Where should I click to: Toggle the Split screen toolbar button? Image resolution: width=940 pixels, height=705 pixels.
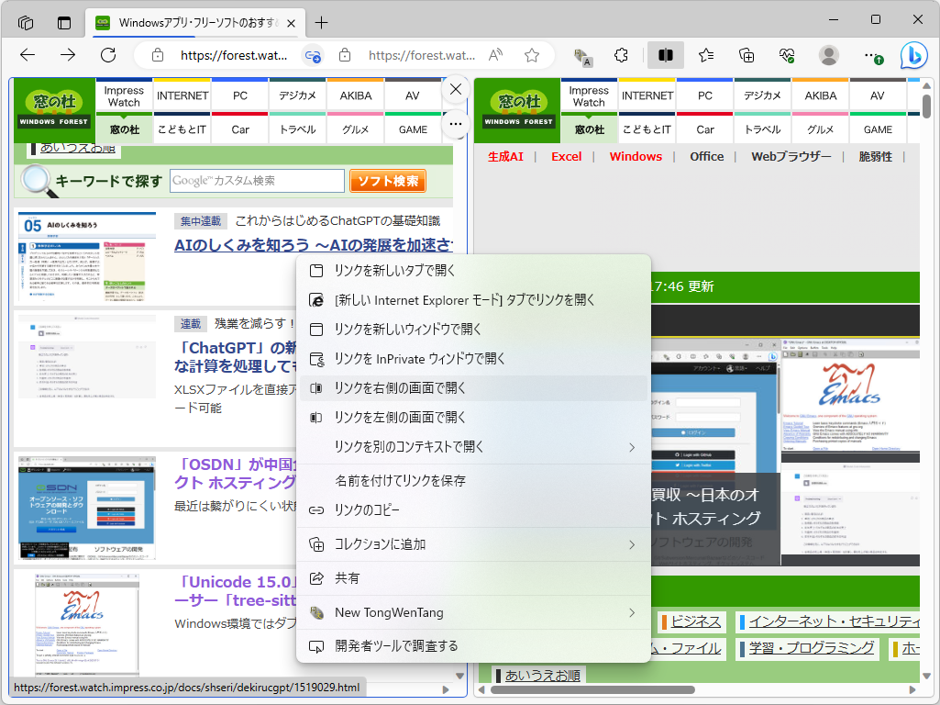point(666,55)
